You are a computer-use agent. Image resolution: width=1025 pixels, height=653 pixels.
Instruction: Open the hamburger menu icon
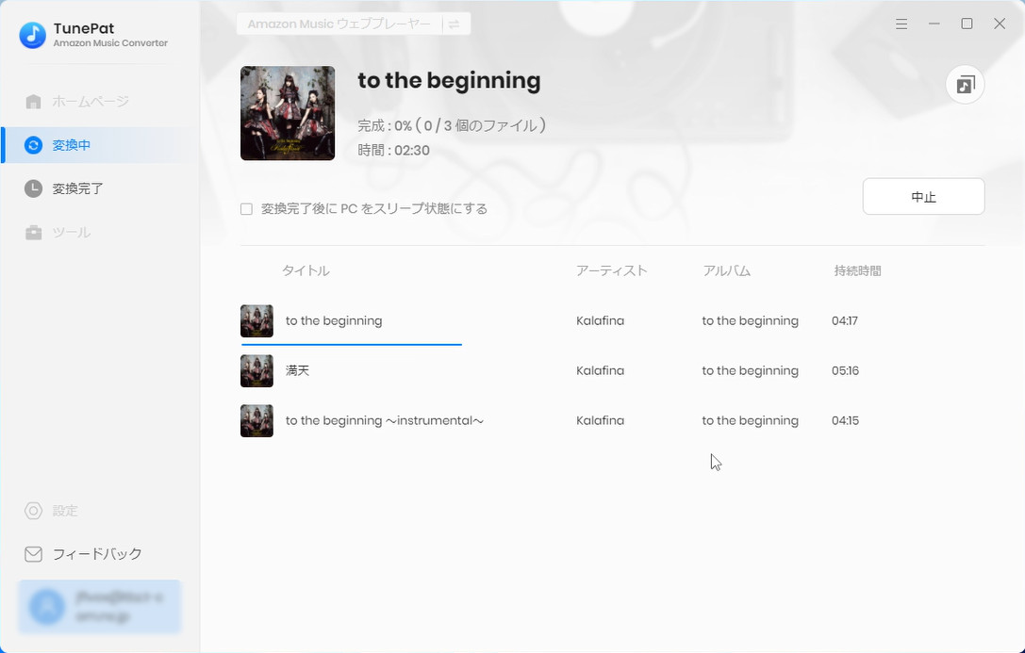tap(901, 24)
